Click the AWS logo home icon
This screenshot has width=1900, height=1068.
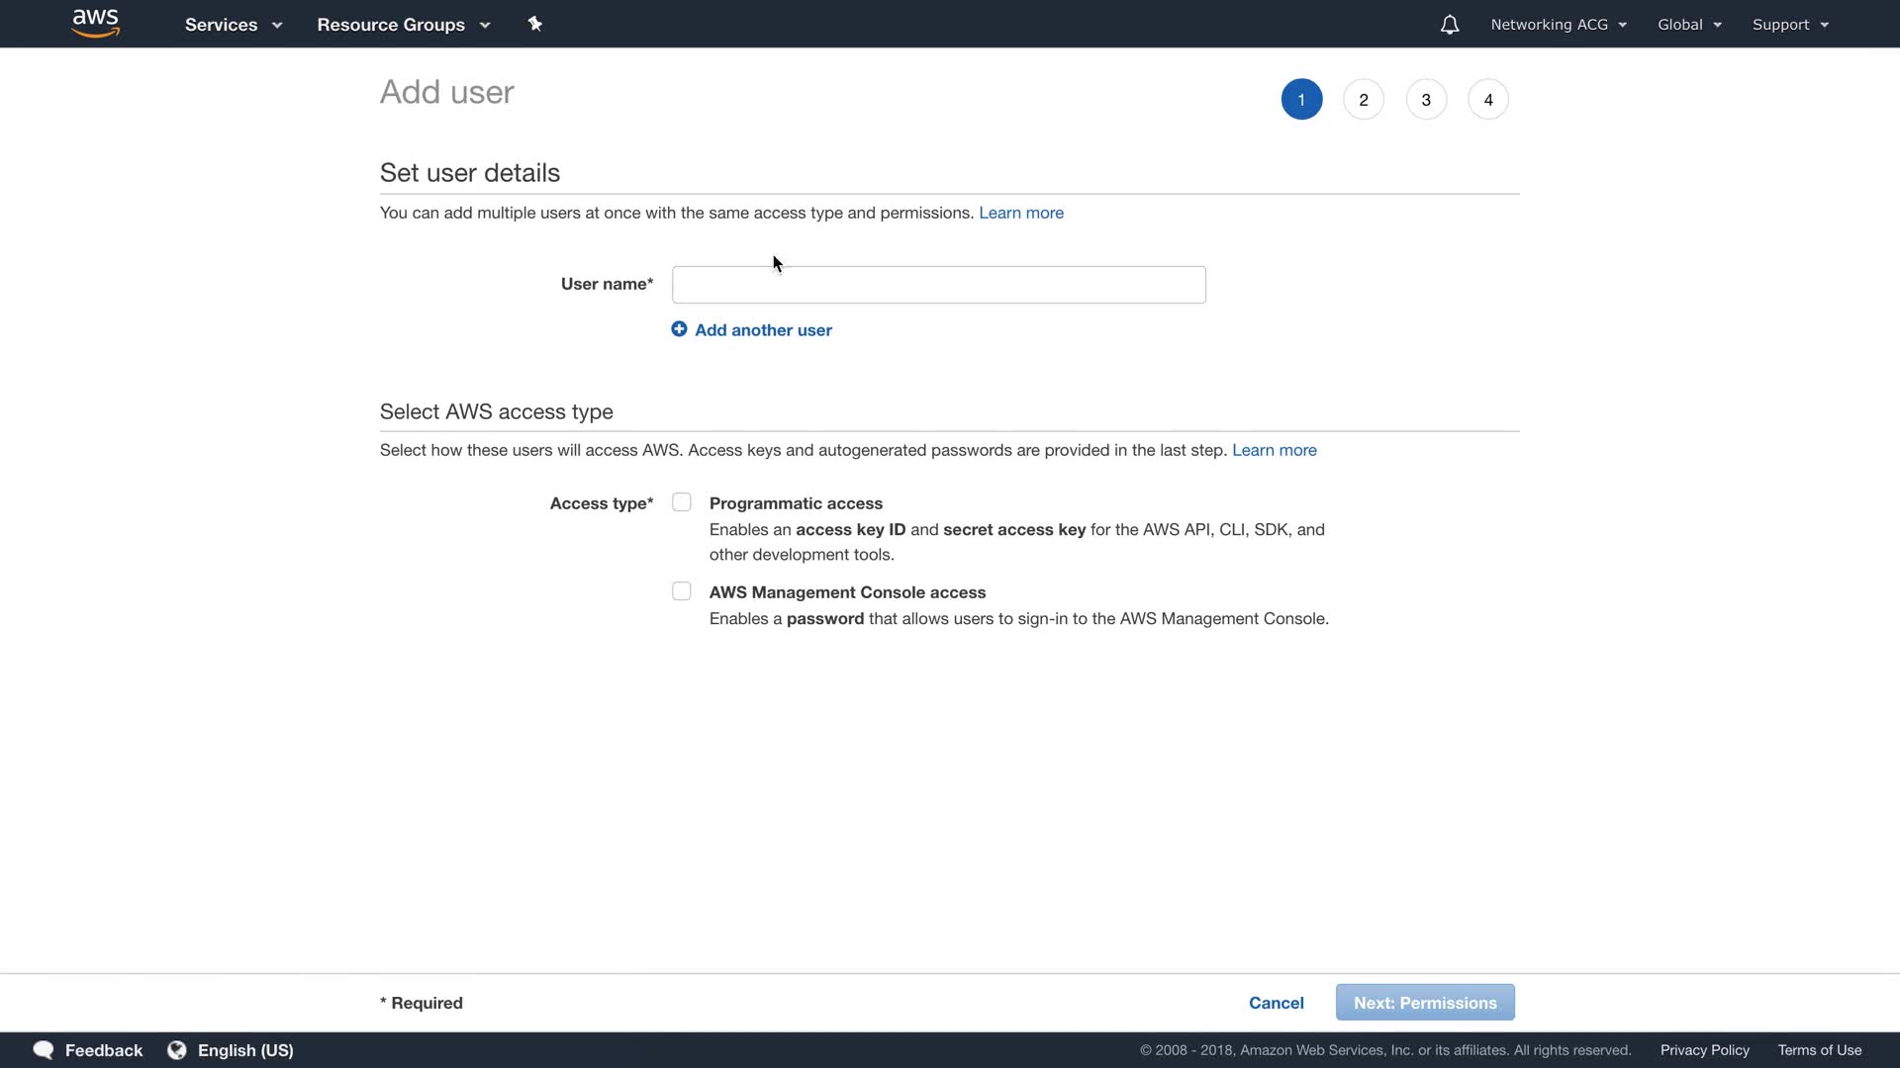click(96, 24)
